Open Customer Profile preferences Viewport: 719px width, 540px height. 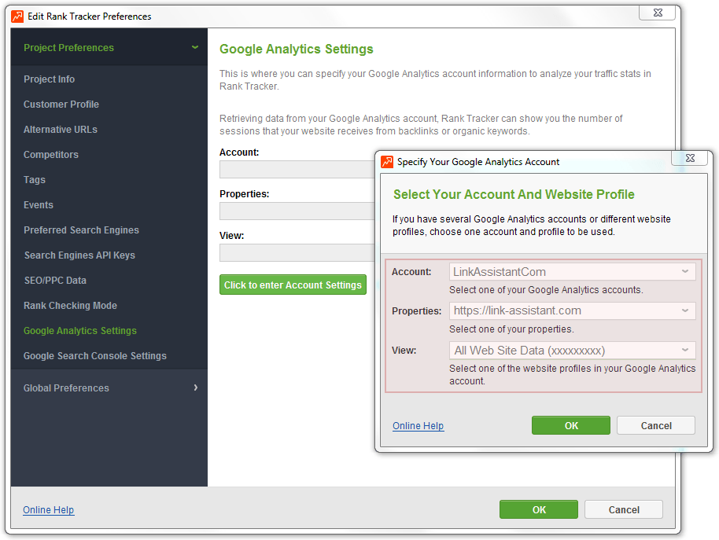pyautogui.click(x=61, y=105)
